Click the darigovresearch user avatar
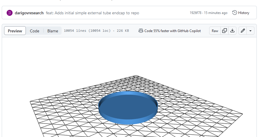The height and width of the screenshot is (137, 260). pyautogui.click(x=10, y=13)
